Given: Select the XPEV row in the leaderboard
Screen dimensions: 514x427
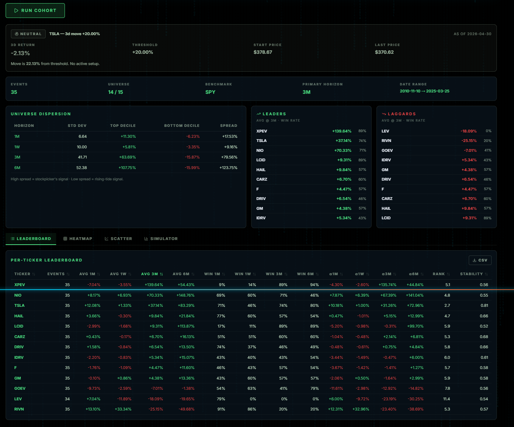Looking at the screenshot, I should click(x=140, y=285).
